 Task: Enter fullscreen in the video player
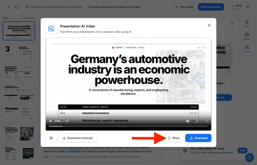(x=197, y=121)
